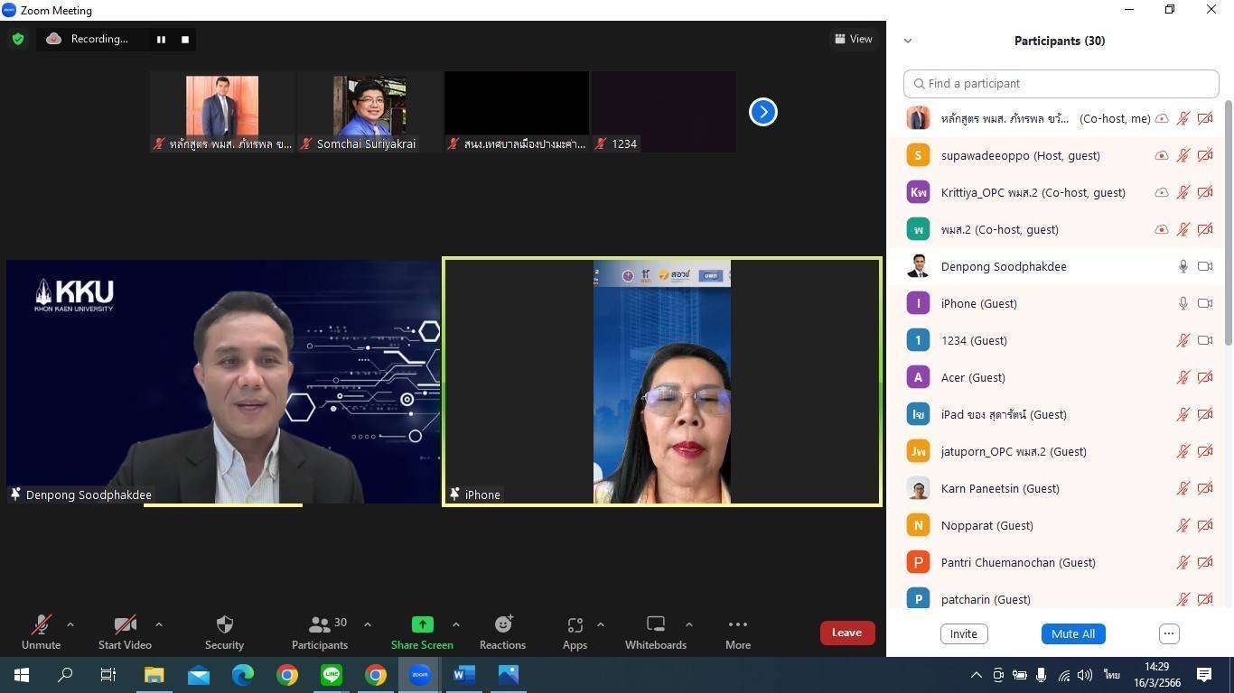Show next page of video thumbnails
Viewport: 1234px width, 693px height.
click(763, 112)
